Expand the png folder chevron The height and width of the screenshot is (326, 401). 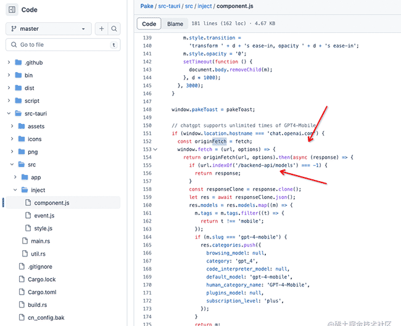pos(12,152)
